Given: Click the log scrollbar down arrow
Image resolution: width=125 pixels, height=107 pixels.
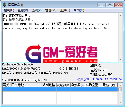Looking at the screenshot, I should [x=121, y=60].
